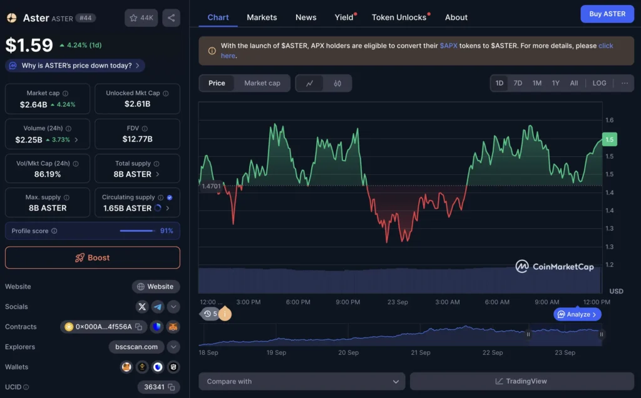641x398 pixels.
Task: Expand Volume (24h) details chevron
Action: (76, 139)
